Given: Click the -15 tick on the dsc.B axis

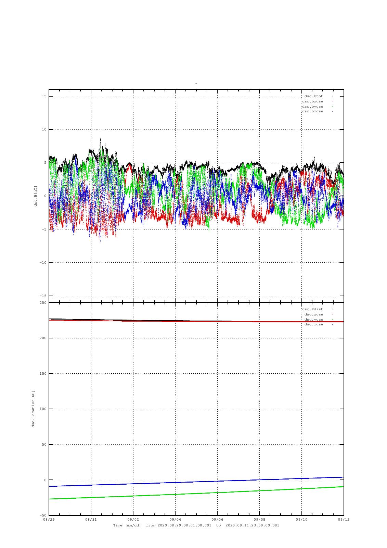Looking at the screenshot, I should (43, 296).
